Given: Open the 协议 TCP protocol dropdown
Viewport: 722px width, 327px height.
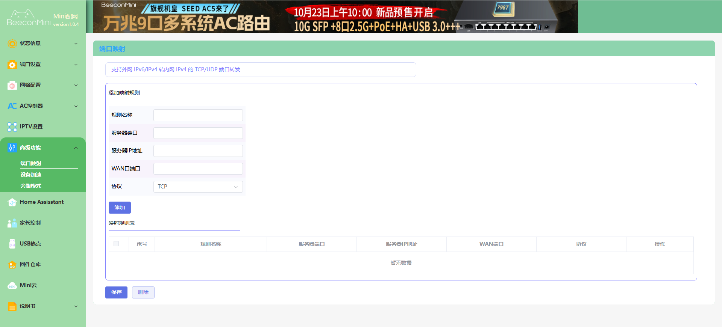Looking at the screenshot, I should tap(198, 187).
